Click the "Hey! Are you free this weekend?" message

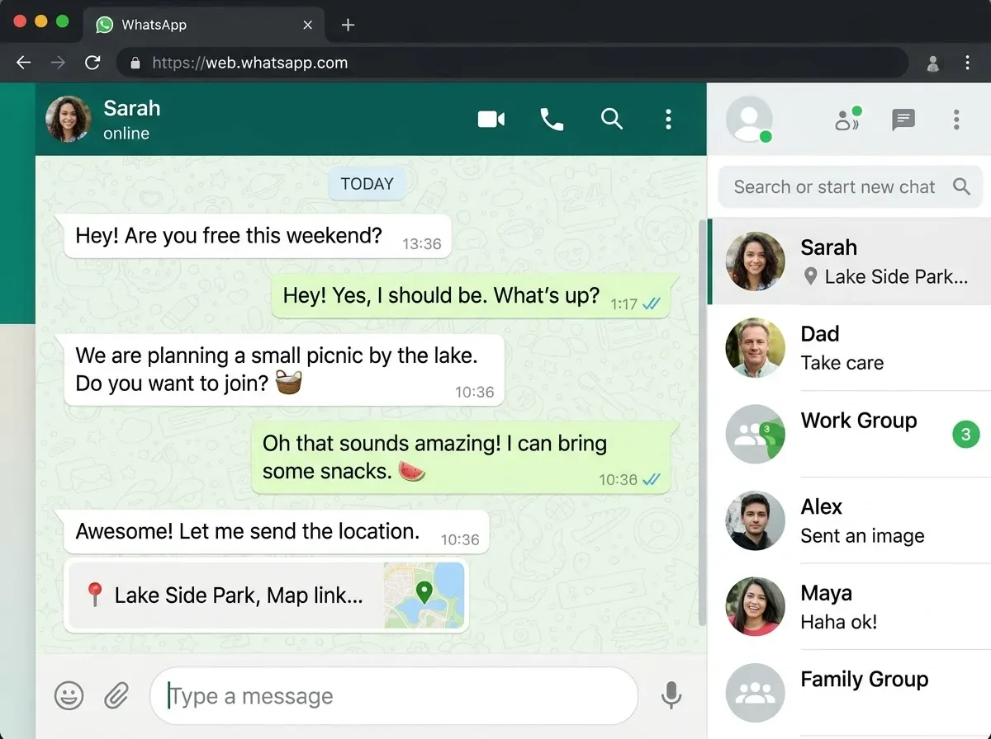pos(258,236)
